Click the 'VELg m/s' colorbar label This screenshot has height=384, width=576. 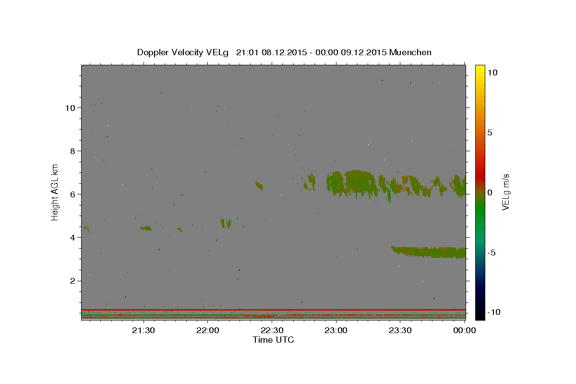506,192
